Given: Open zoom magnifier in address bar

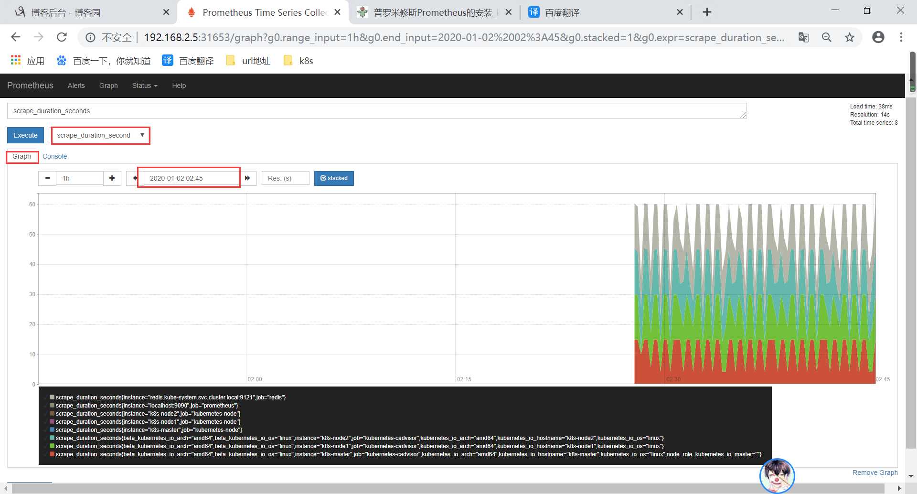Looking at the screenshot, I should click(827, 37).
